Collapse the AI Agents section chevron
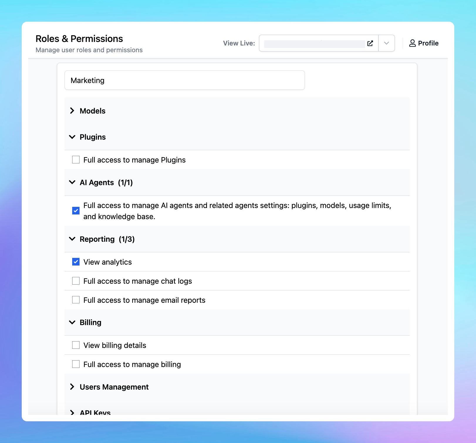This screenshot has height=443, width=476. point(72,182)
